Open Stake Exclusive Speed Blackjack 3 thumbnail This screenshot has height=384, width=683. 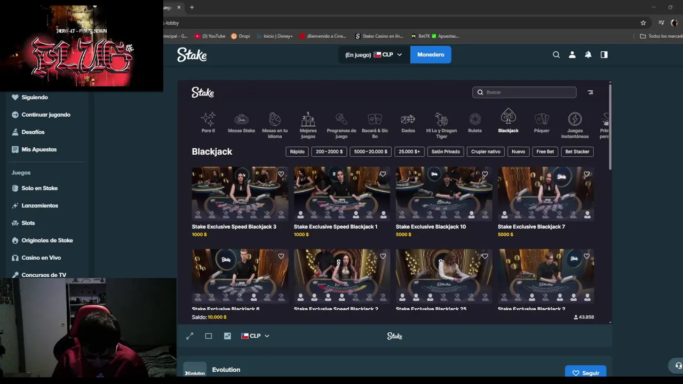(240, 194)
